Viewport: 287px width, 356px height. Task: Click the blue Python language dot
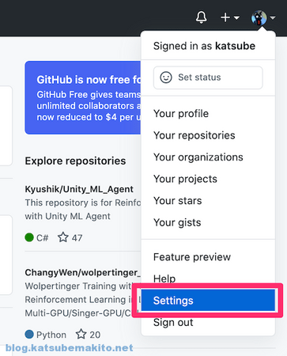29,334
